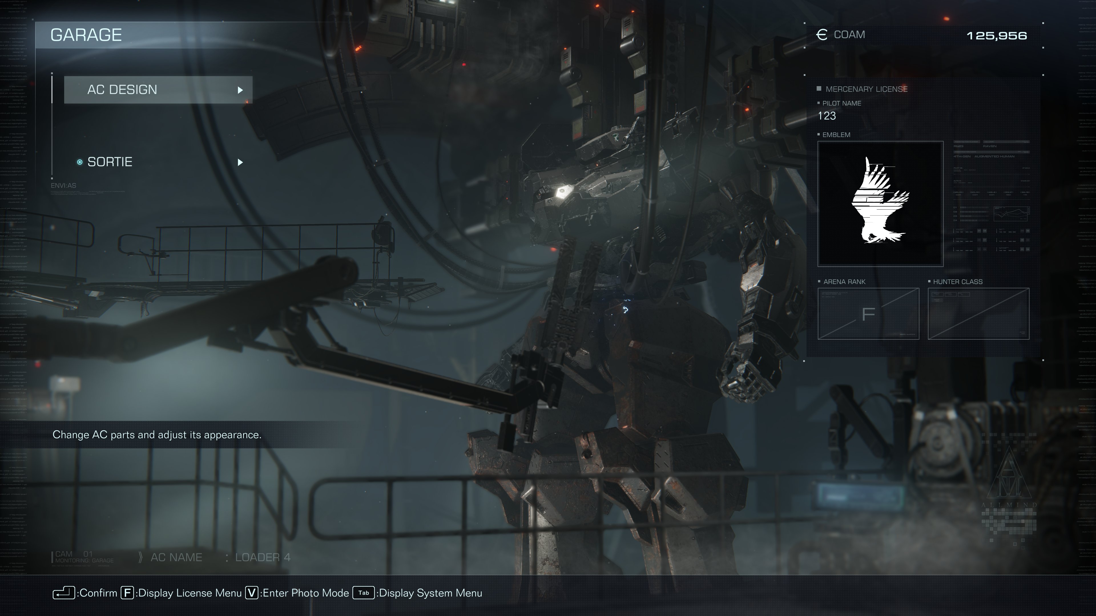Click the F key icon for License Menu
Image resolution: width=1096 pixels, height=616 pixels.
pyautogui.click(x=127, y=593)
